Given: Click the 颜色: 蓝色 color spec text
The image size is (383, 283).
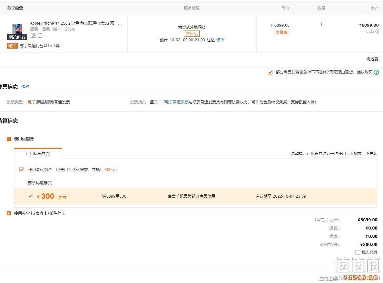Looking at the screenshot, I should point(40,29).
